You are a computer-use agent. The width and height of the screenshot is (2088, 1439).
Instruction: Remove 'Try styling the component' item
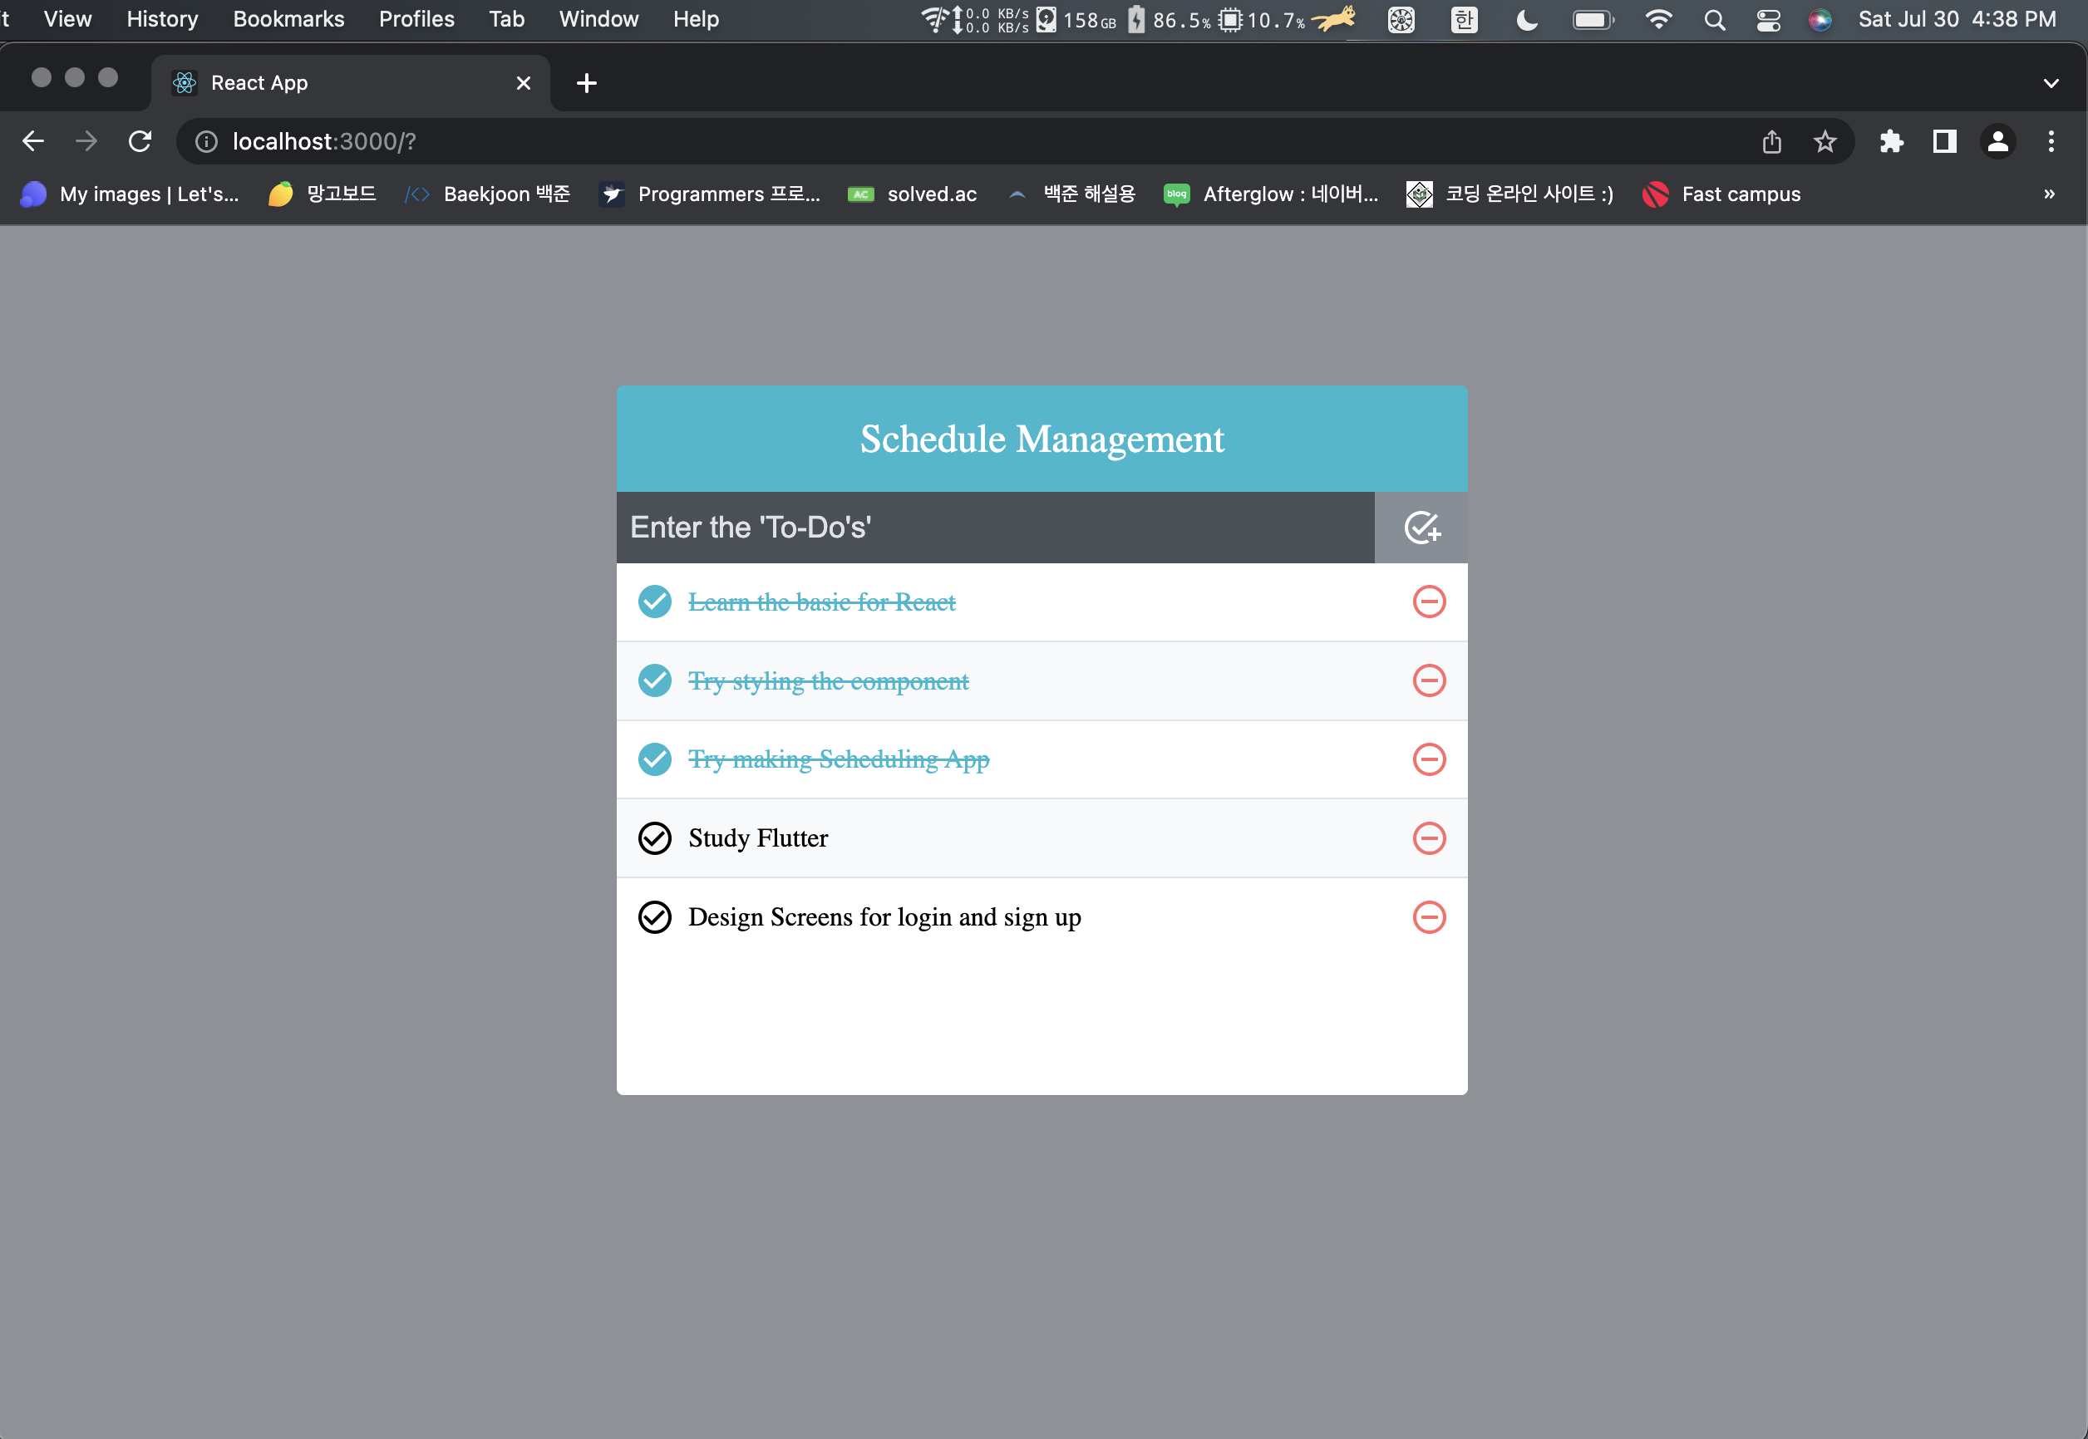(x=1429, y=680)
